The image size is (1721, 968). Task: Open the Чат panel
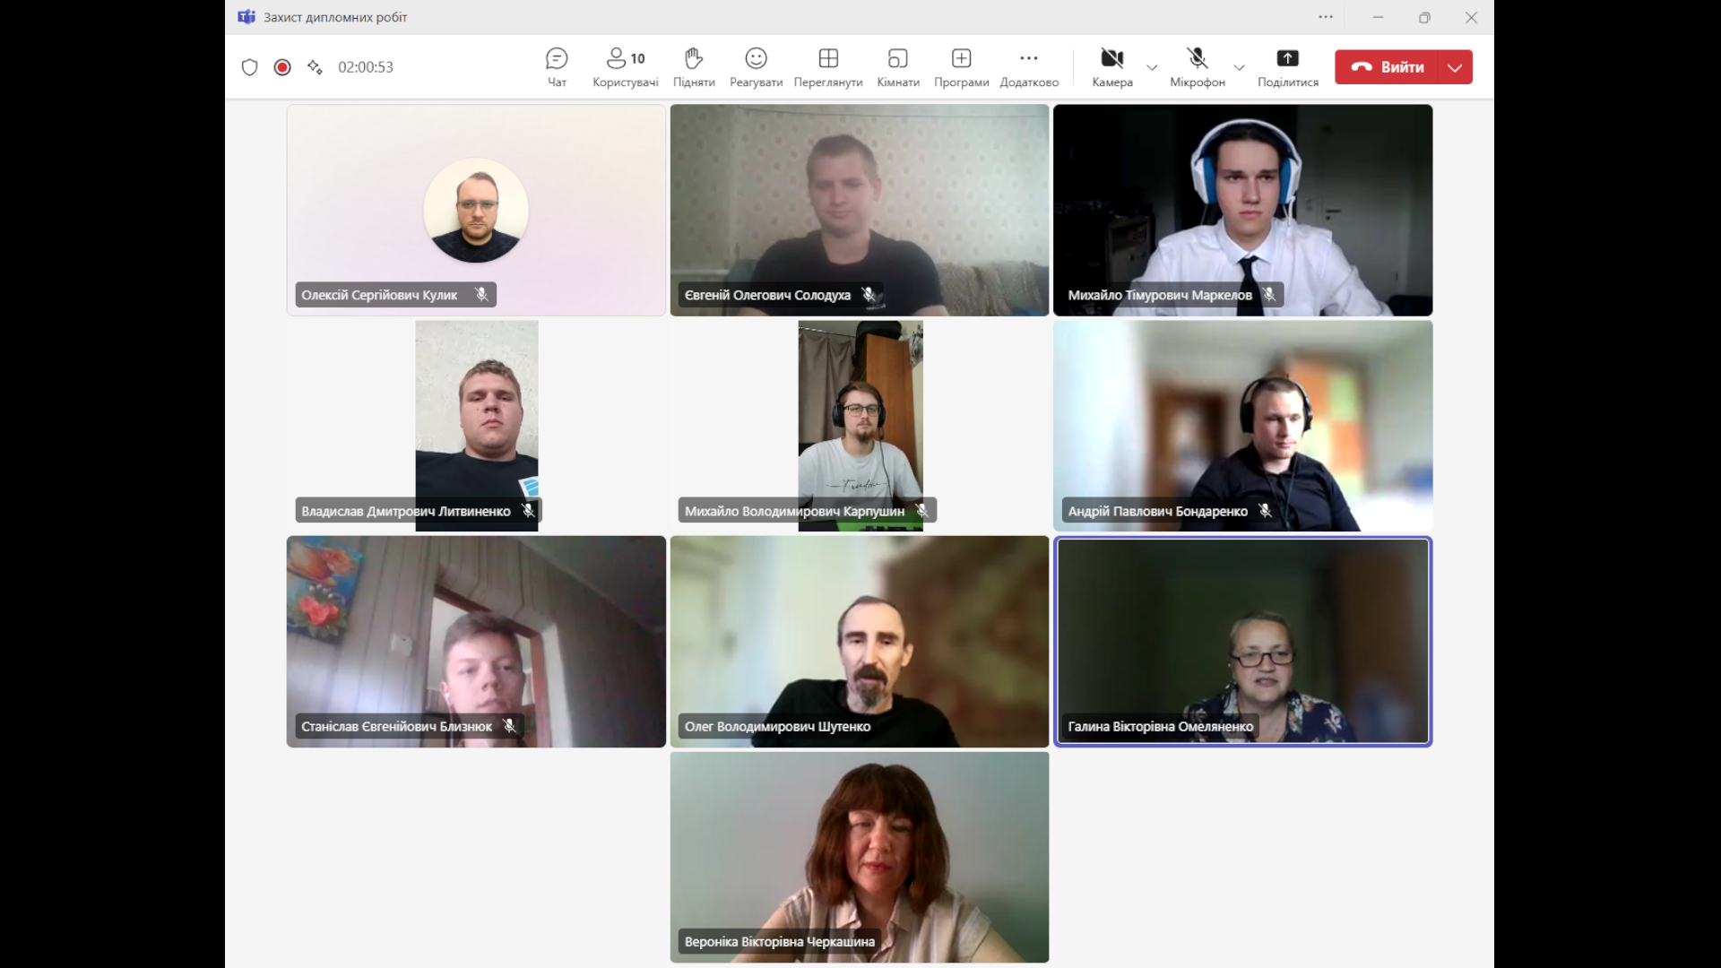[557, 67]
